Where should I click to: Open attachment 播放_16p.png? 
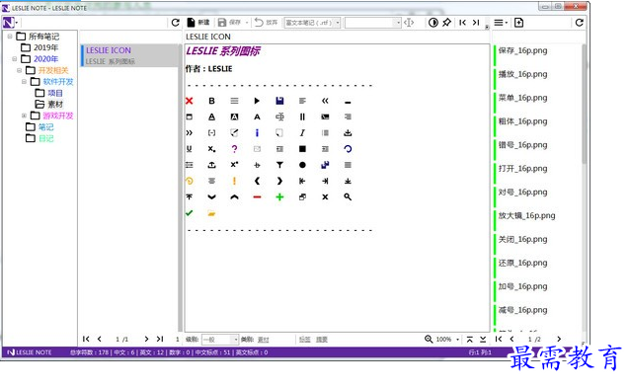click(x=522, y=74)
